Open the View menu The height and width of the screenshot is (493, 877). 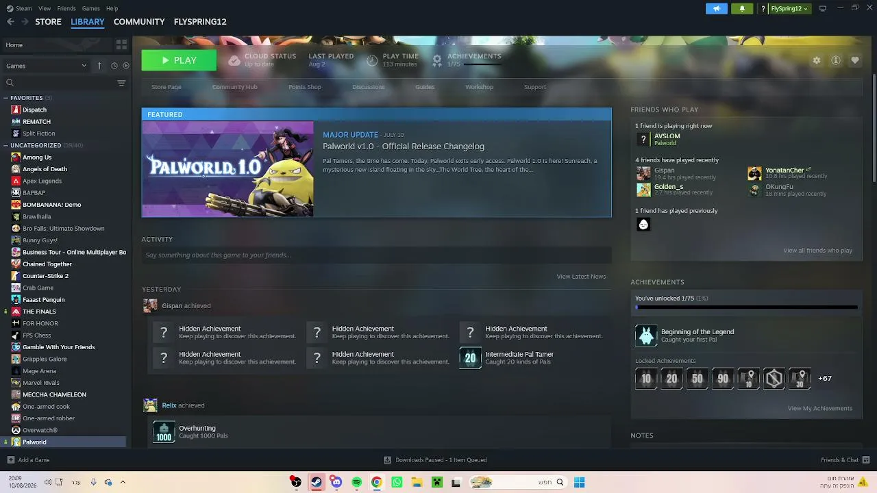(45, 8)
